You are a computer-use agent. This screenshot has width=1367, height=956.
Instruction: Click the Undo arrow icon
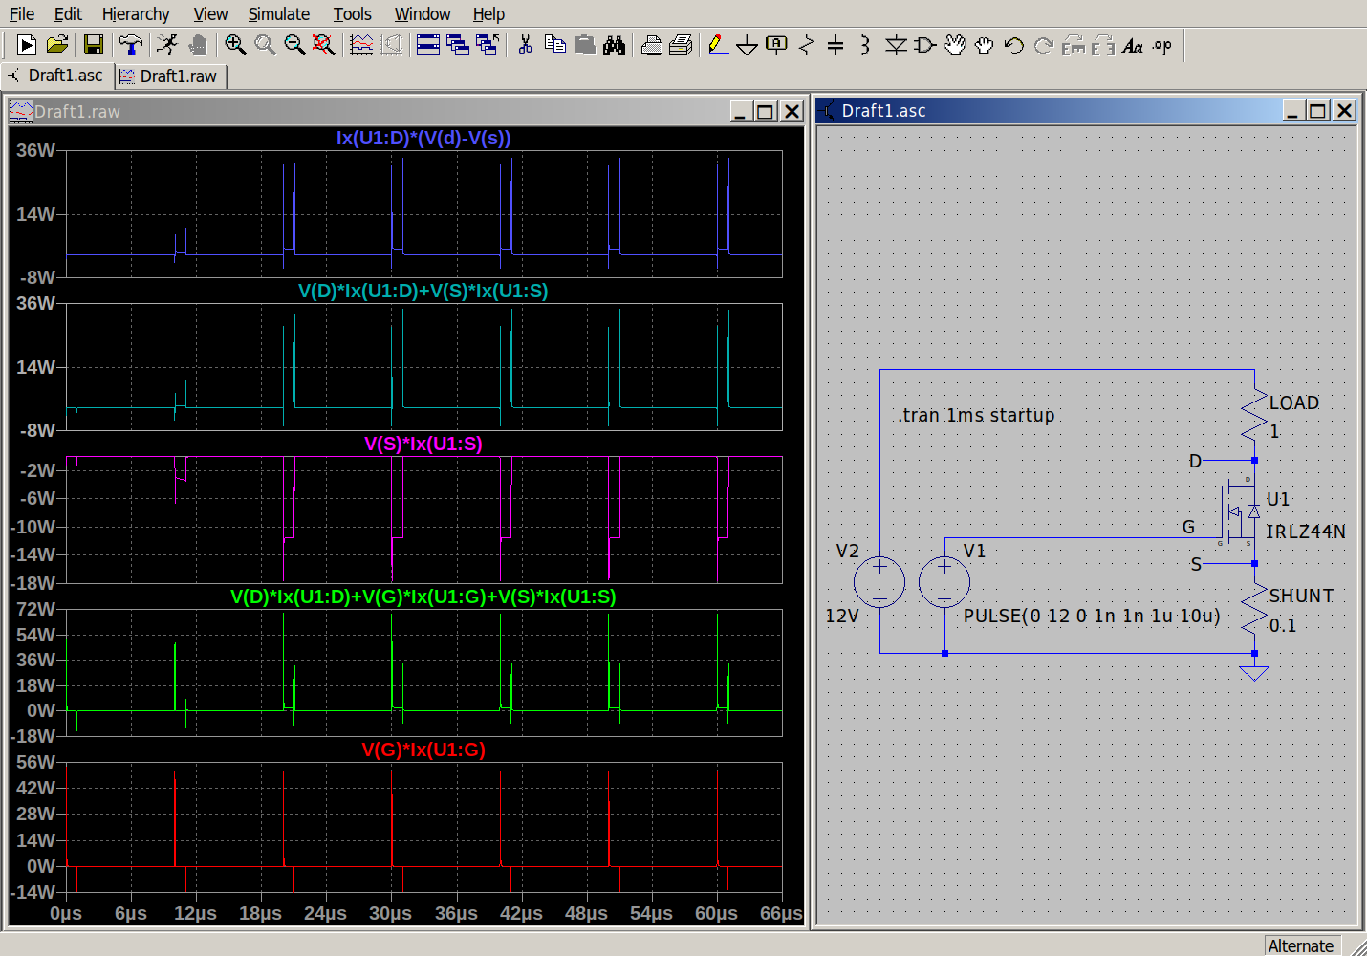[1014, 45]
